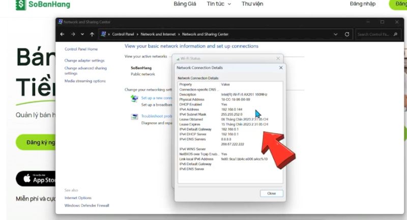Open Change adapter settings link
Screen dimensions: 407x220
point(84,61)
